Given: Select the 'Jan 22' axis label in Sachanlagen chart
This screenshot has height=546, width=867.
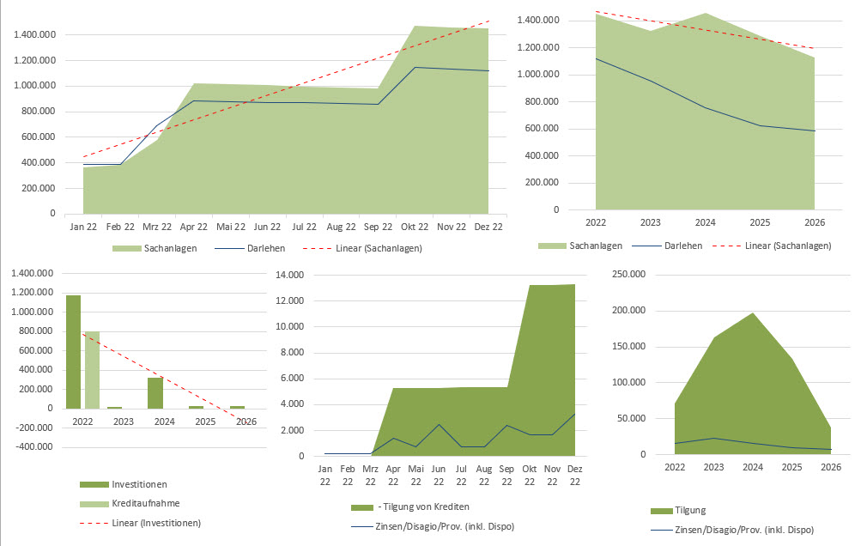Looking at the screenshot, I should click(x=83, y=227).
